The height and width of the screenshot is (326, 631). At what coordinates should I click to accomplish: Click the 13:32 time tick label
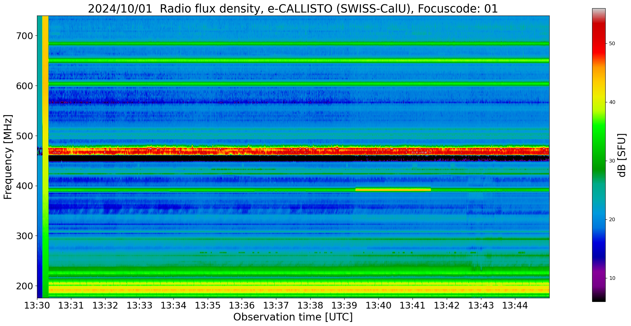tap(106, 306)
